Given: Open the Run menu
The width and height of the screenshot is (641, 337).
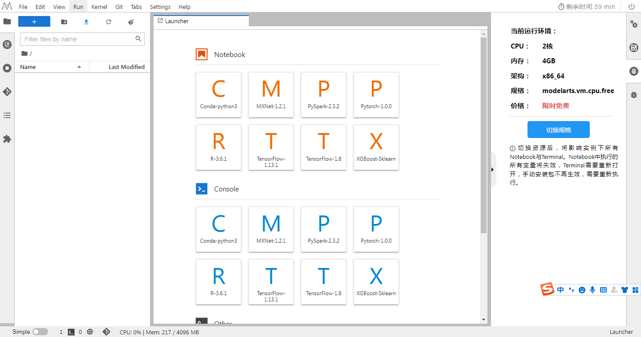Looking at the screenshot, I should pyautogui.click(x=78, y=7).
